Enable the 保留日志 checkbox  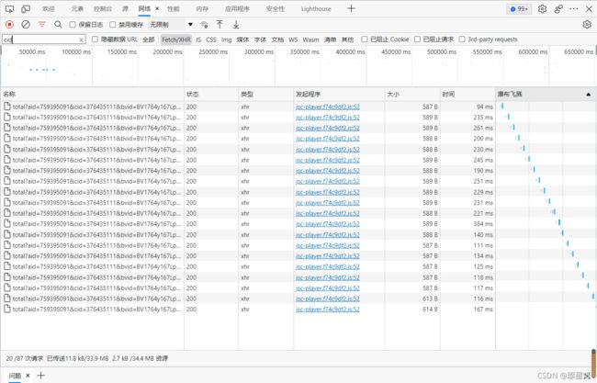point(73,25)
